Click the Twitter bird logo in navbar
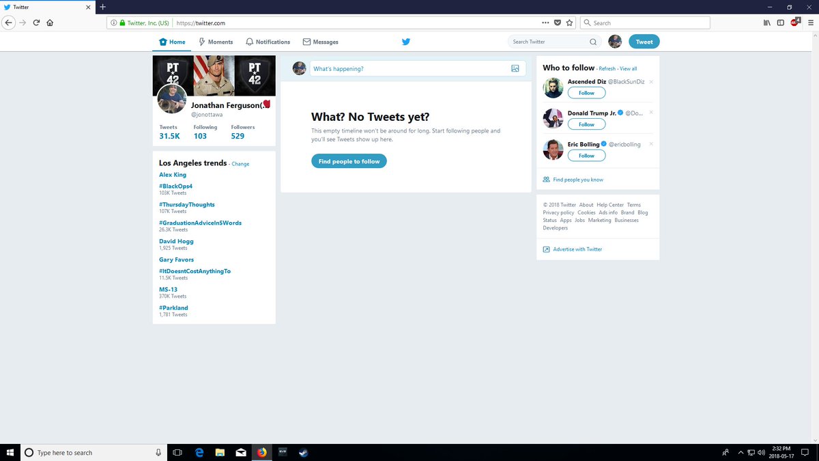 [x=406, y=42]
